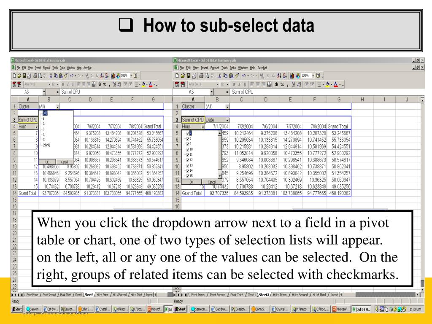432x324 pixels.
Task: Uncheck hour 7 in the Hour list
Action: [x=188, y=133]
